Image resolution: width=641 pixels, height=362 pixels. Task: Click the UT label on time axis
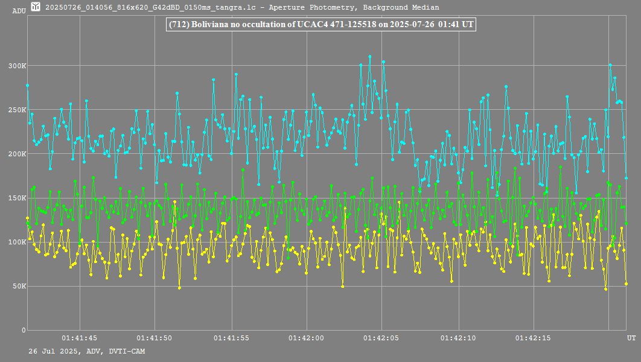(x=631, y=338)
